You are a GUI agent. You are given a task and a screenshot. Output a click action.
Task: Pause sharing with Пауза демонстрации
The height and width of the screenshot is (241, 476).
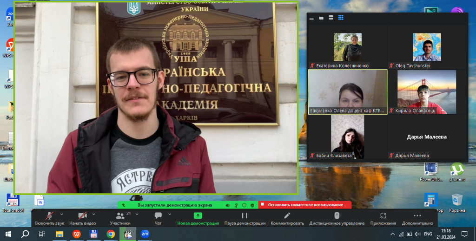coord(245,219)
